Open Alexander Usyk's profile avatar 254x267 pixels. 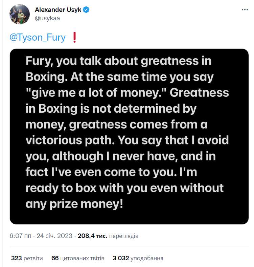click(x=19, y=14)
